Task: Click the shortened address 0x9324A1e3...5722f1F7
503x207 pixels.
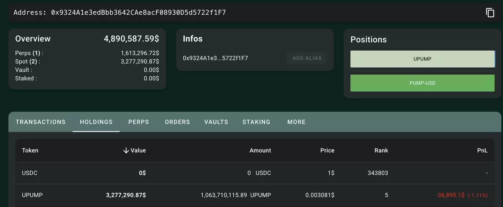Action: [215, 58]
